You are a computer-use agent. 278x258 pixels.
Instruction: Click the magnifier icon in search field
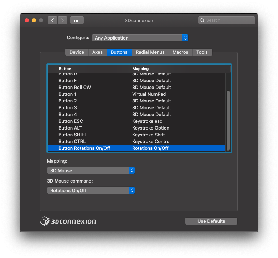202,20
